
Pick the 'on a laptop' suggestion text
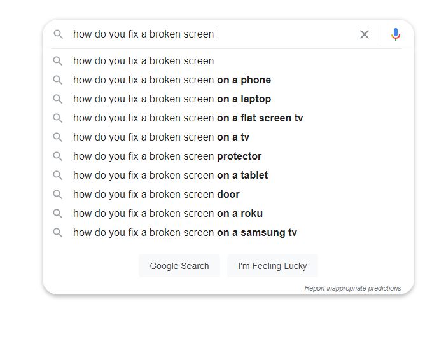[x=172, y=99]
